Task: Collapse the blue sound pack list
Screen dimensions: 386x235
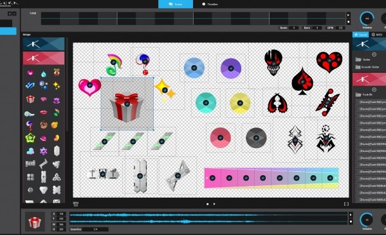Action: [374, 55]
